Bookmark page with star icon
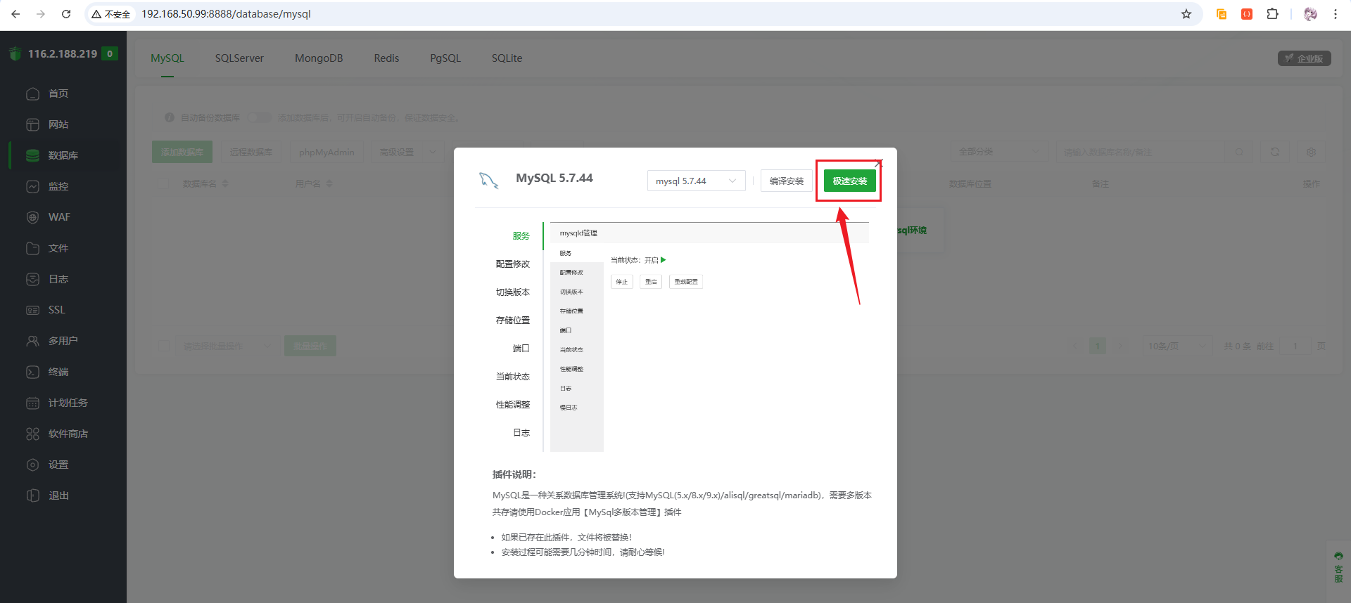1351x603 pixels. click(1186, 14)
